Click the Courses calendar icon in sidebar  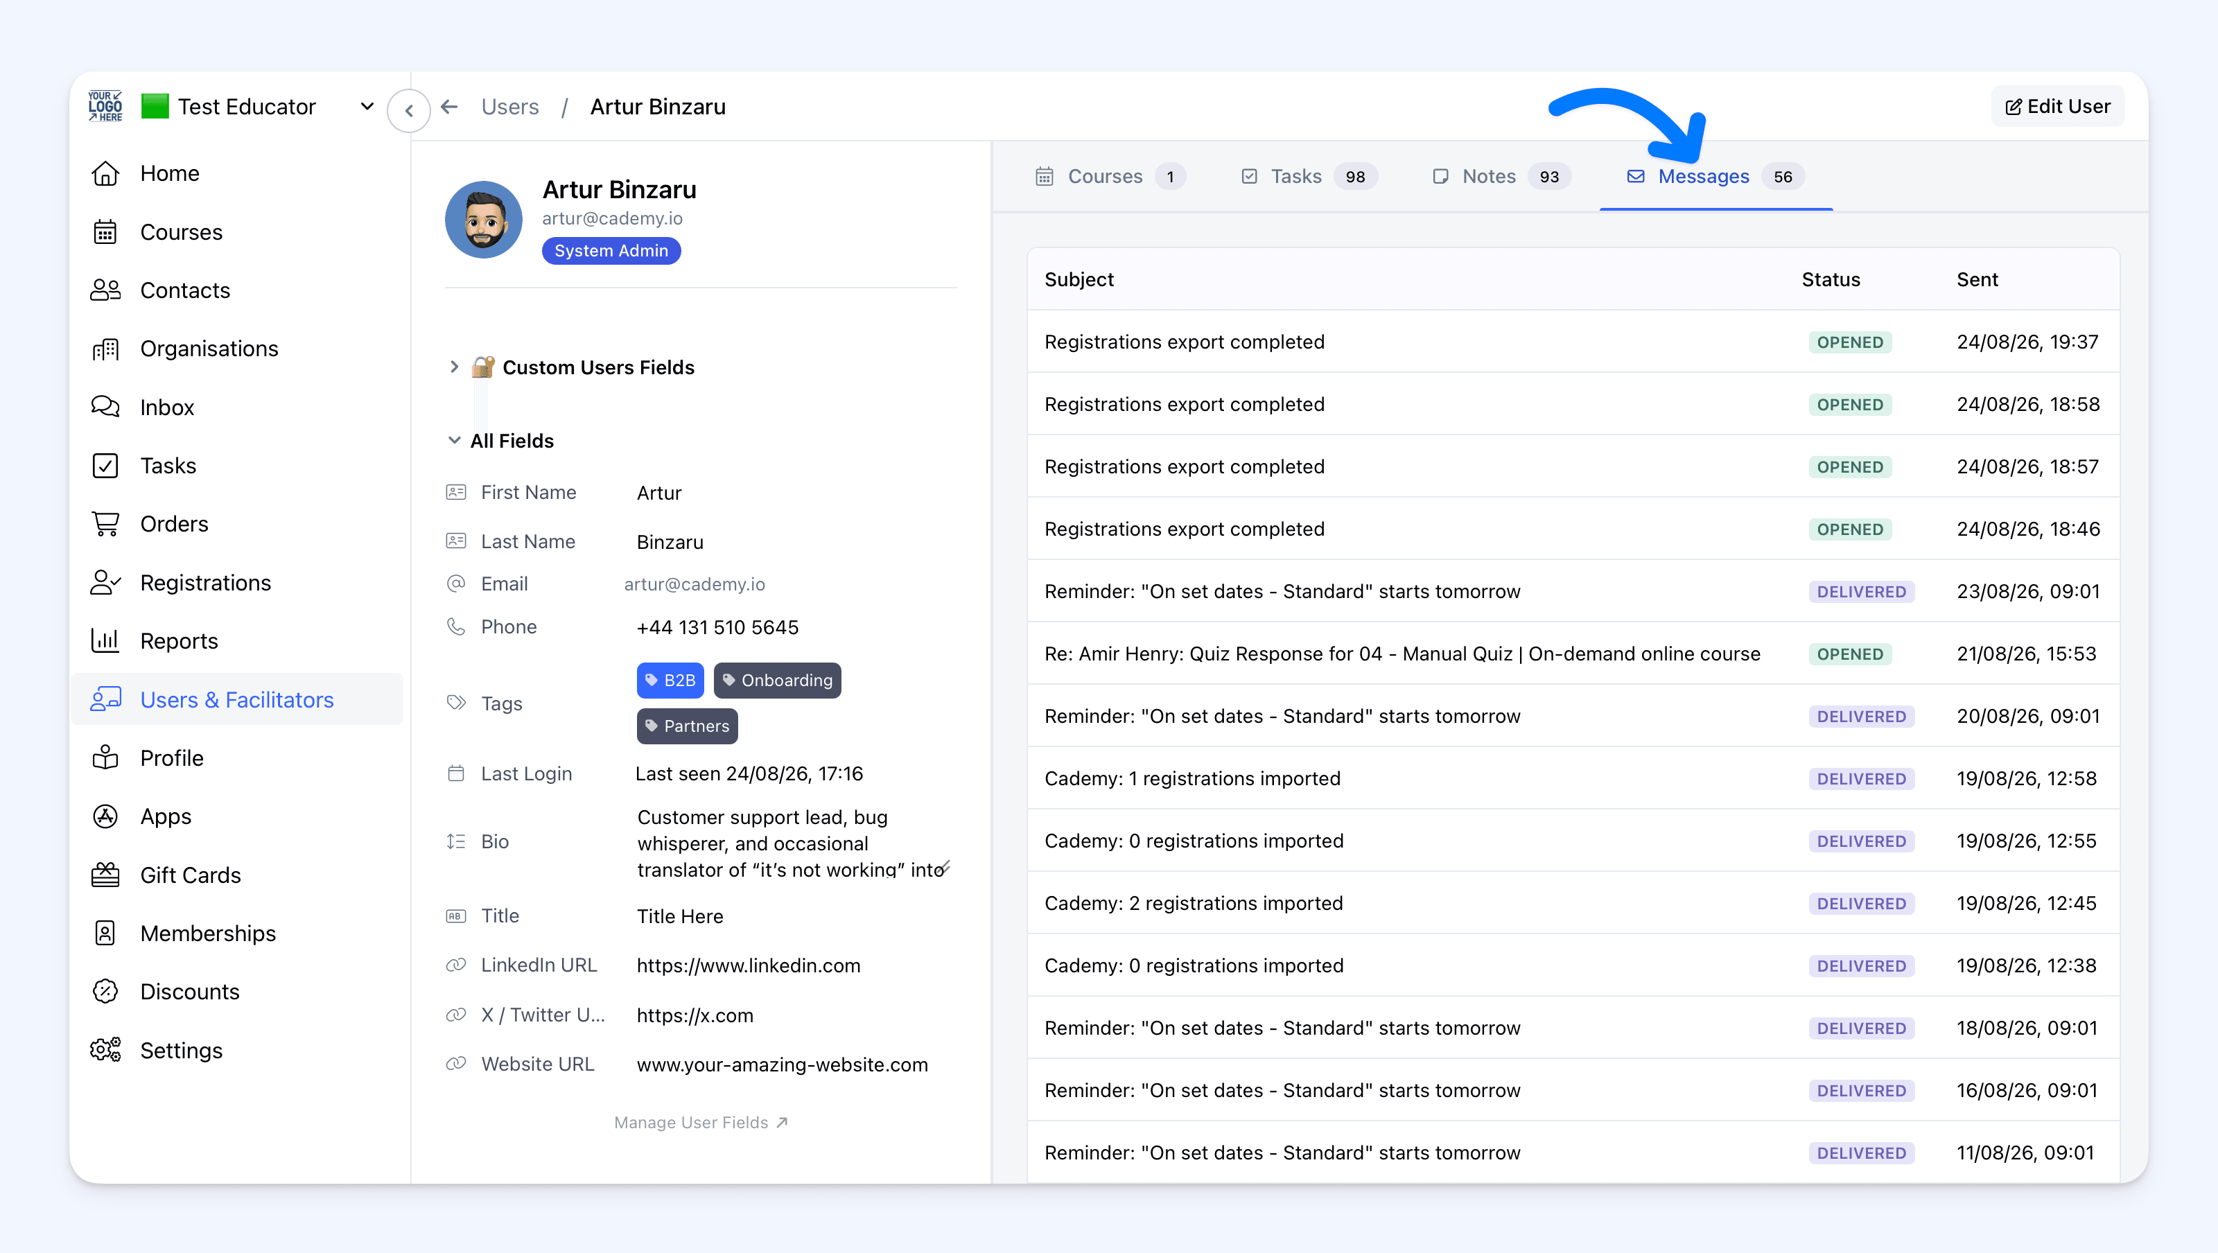[x=105, y=231]
